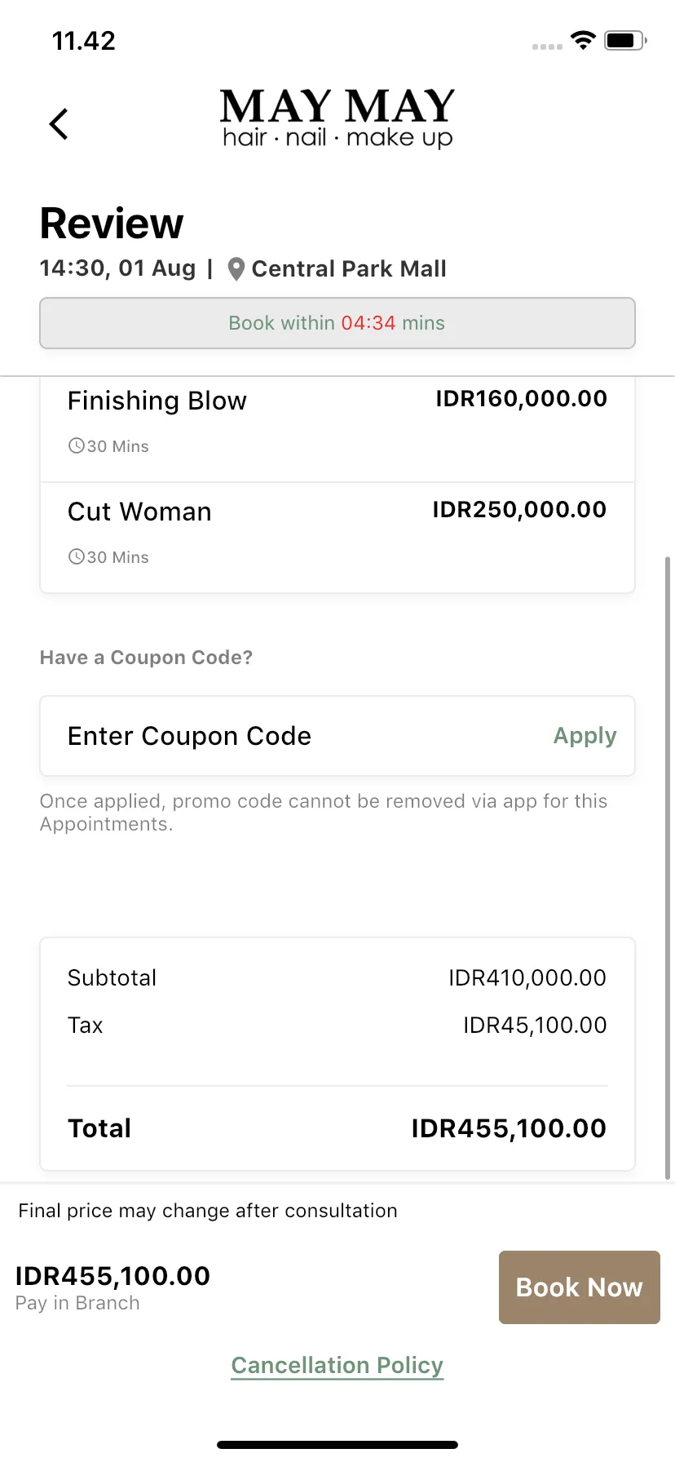
Task: Tap the cellular signal dots
Action: point(547,47)
